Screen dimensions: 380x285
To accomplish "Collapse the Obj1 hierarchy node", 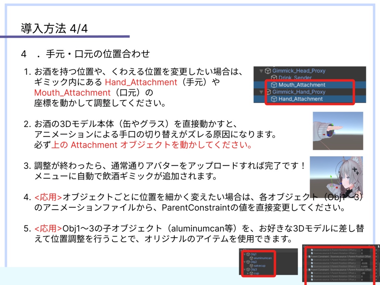I will click(x=245, y=254).
